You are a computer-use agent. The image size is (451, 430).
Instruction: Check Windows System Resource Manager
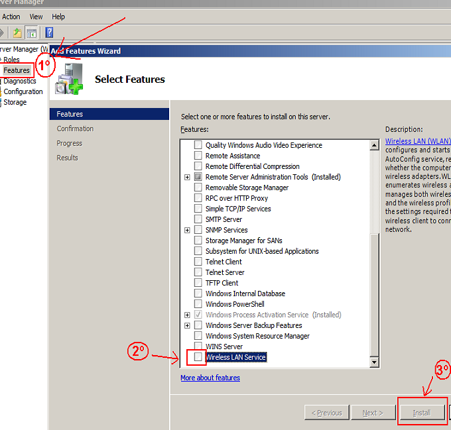pos(198,336)
